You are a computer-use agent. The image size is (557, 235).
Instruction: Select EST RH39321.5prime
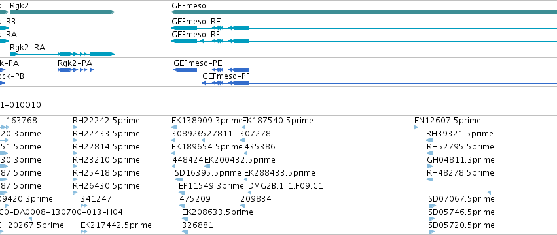point(459,134)
